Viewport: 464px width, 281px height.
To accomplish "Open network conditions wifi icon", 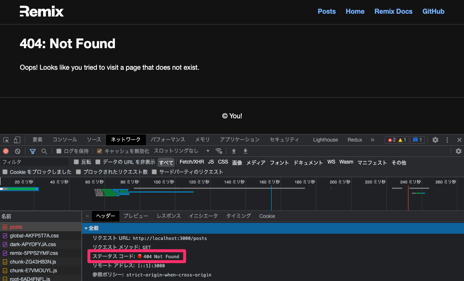I will [x=219, y=151].
